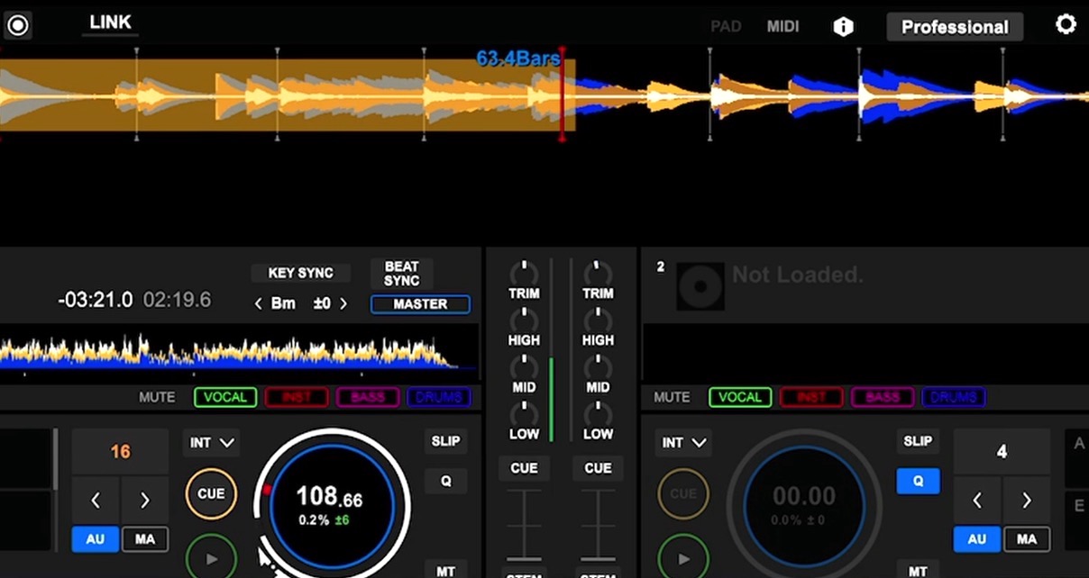Click the hexagonal info icon
Image resolution: width=1089 pixels, height=578 pixels.
coord(843,26)
